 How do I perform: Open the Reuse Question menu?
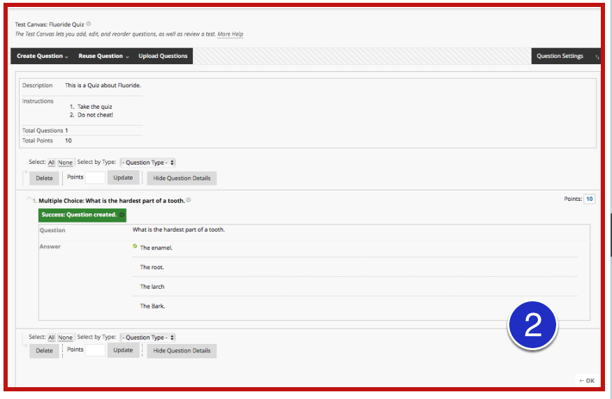coord(103,56)
